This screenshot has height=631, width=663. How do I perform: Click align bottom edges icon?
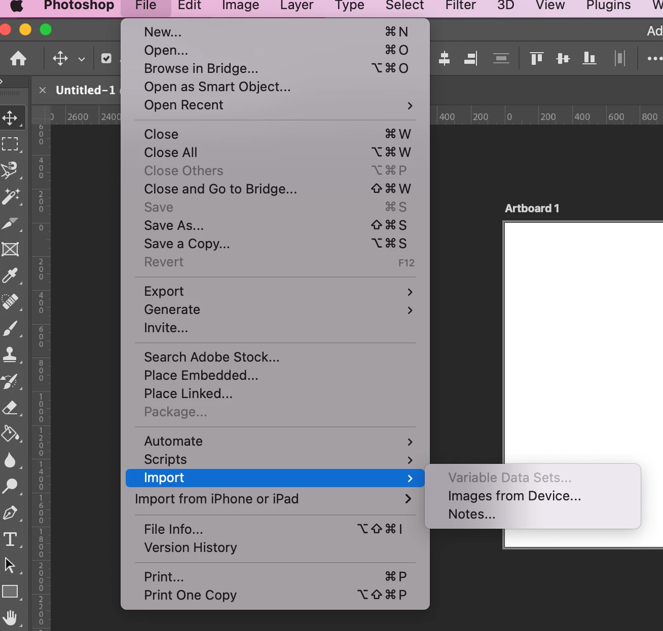(x=590, y=59)
